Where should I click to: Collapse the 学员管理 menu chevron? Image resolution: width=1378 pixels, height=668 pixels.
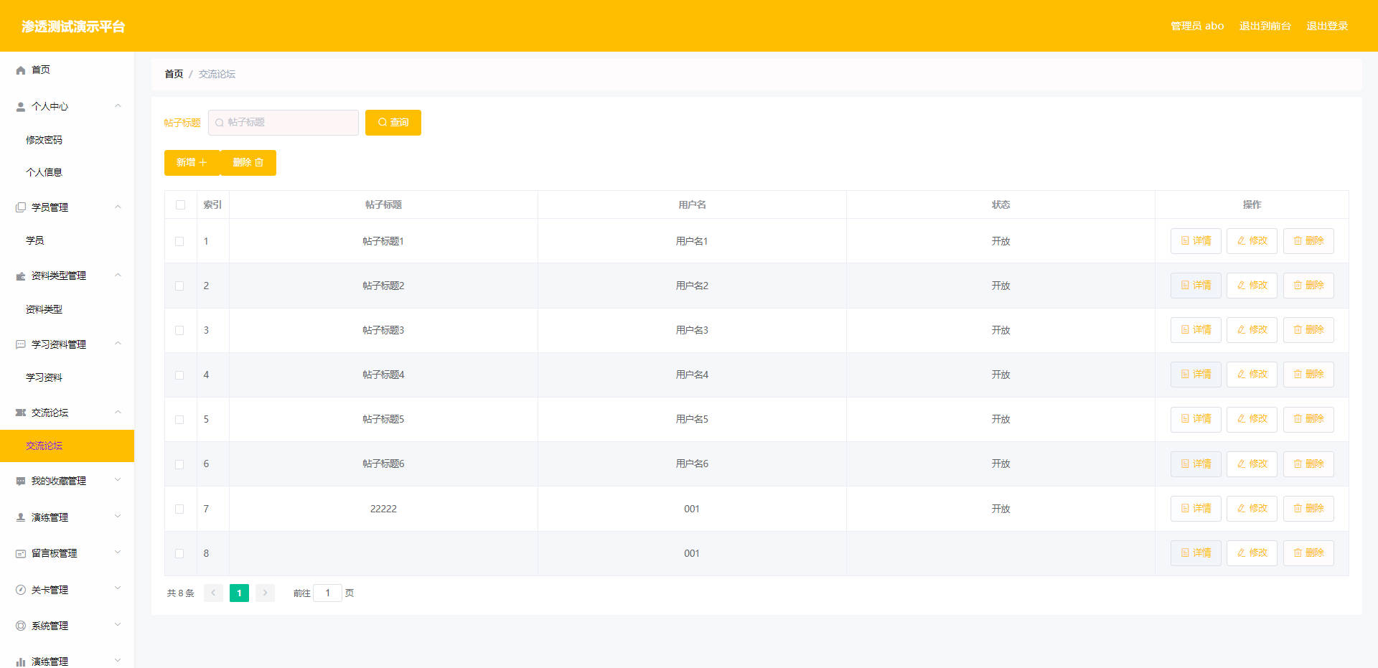coord(118,207)
